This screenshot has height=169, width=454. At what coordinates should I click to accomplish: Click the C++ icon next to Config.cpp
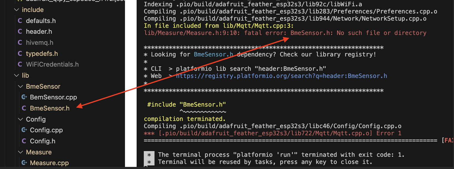(24, 130)
